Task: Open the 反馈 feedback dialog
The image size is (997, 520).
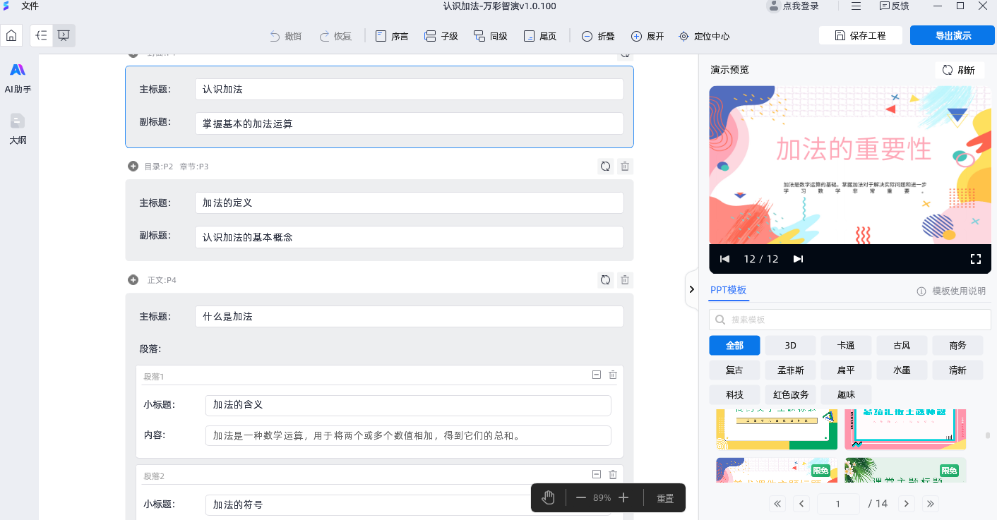Action: point(894,6)
